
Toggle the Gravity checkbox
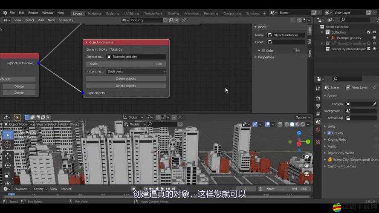point(329,133)
